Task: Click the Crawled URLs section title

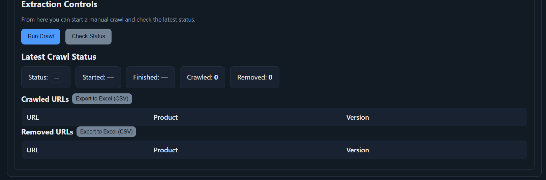Action: click(x=45, y=99)
